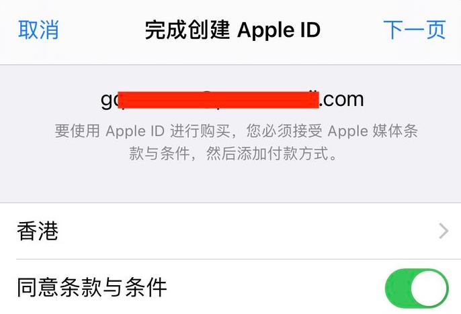Click the 完成创建 Apple ID title
The image size is (461, 314).
pos(233,30)
